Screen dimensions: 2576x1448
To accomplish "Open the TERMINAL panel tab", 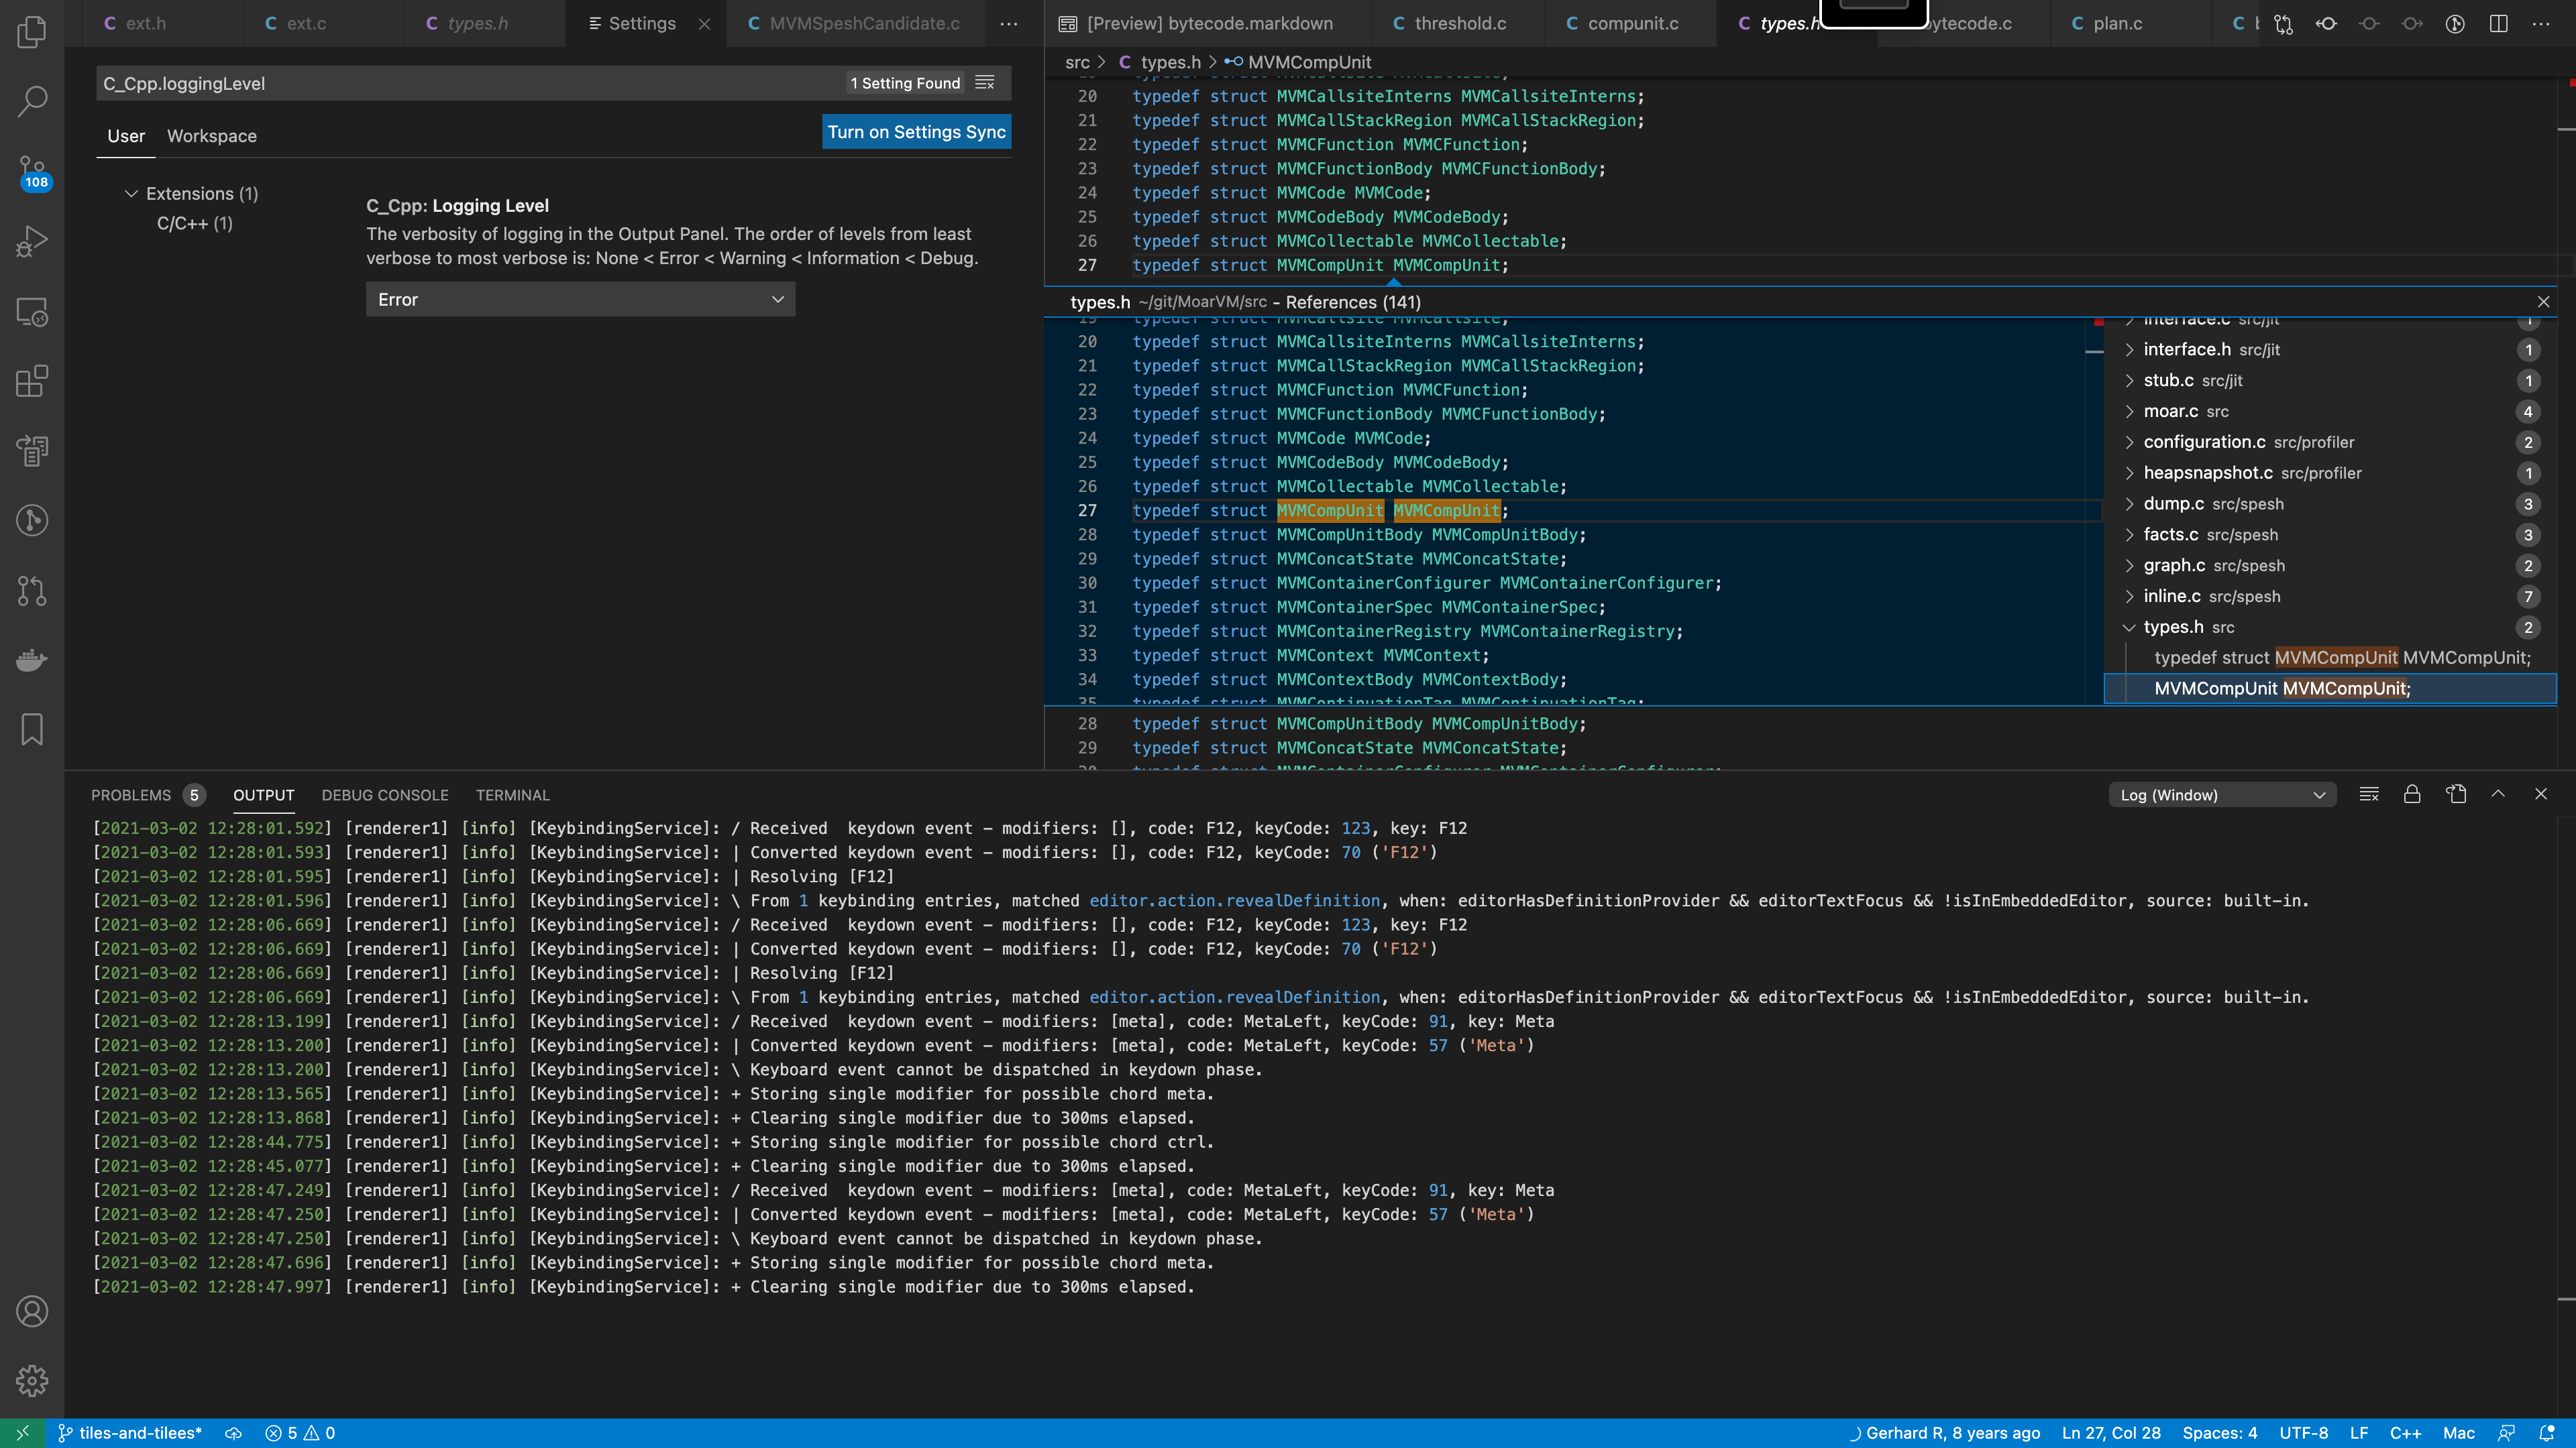I will [x=513, y=794].
